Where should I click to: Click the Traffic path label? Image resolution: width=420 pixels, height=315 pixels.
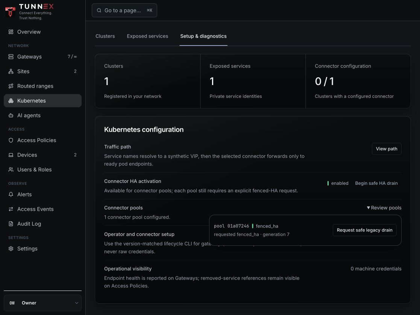117,147
